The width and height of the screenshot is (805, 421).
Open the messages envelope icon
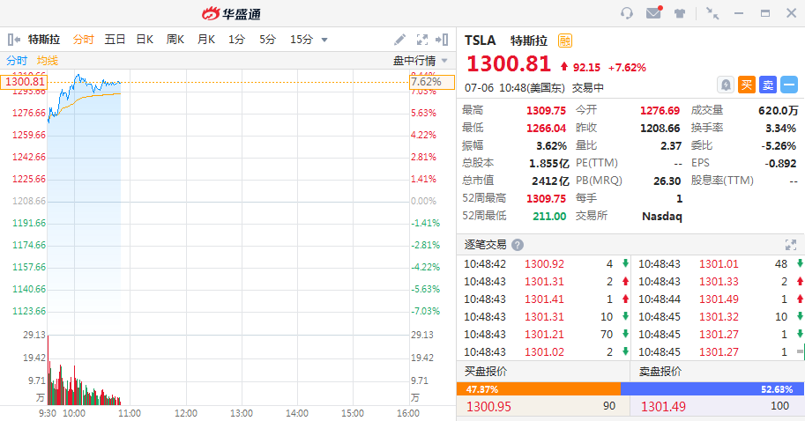653,13
